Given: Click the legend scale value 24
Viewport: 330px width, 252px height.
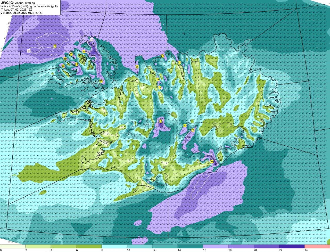Looking at the screenshot, I should [306, 250].
